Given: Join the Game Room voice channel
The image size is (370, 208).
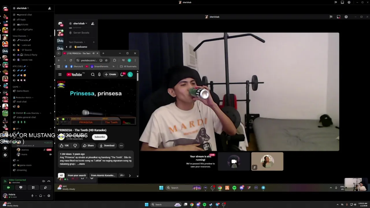Looking at the screenshot, I should pyautogui.click(x=23, y=91).
